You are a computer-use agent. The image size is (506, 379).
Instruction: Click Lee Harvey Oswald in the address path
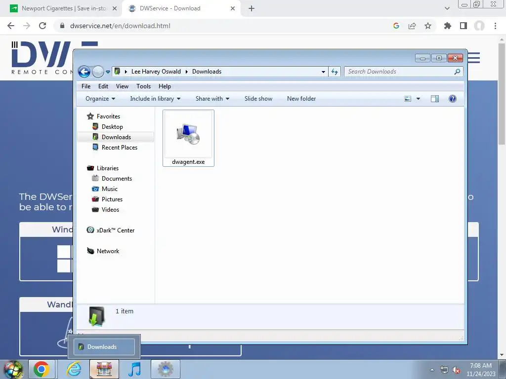pyautogui.click(x=156, y=72)
